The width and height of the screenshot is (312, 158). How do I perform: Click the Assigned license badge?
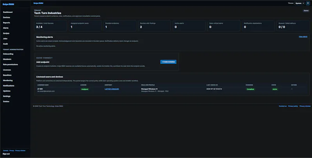pos(85,89)
